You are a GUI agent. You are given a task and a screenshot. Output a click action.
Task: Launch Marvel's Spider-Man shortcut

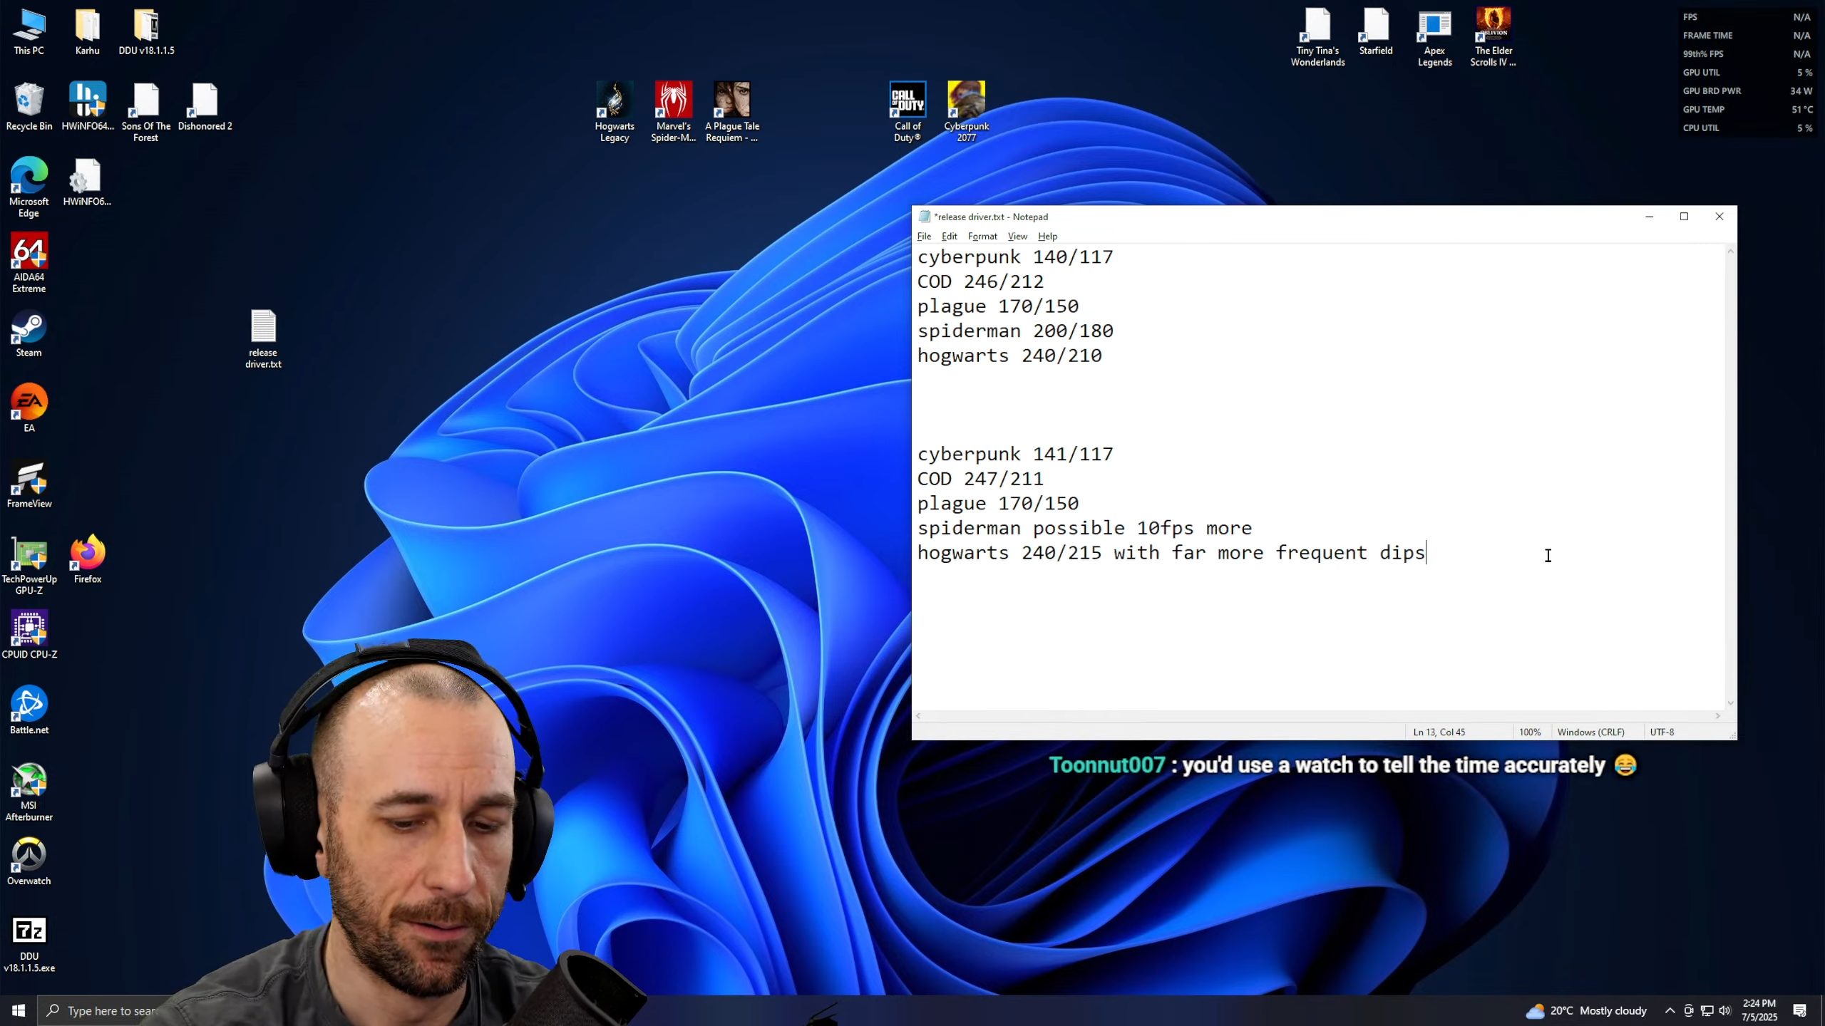(673, 112)
